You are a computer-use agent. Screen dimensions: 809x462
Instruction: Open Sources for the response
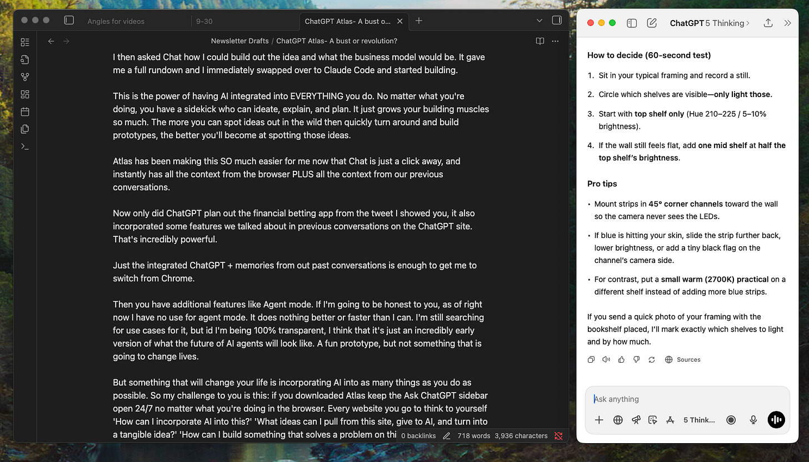click(682, 359)
